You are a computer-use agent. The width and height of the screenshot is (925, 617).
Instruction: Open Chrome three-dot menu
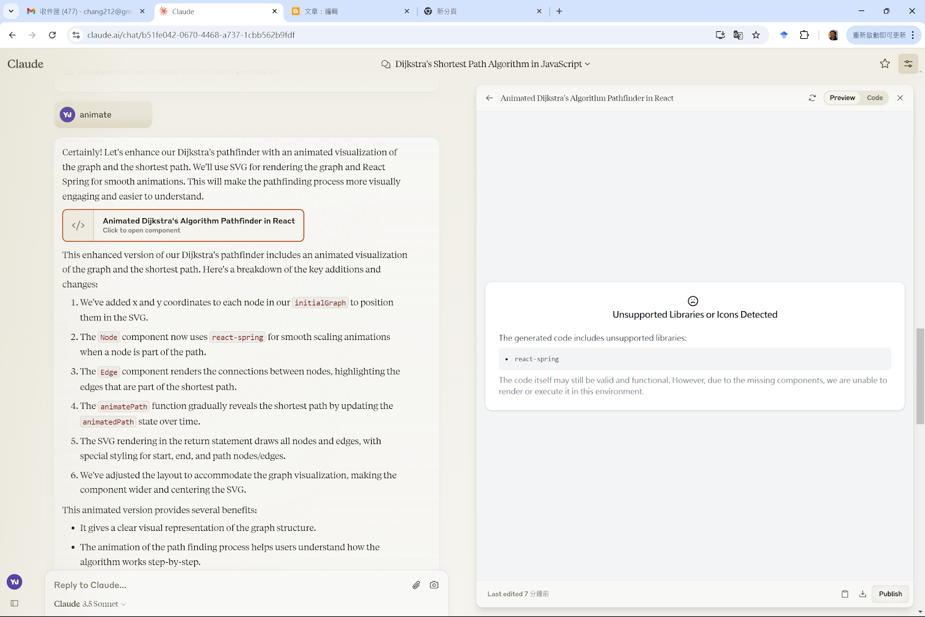tap(913, 35)
